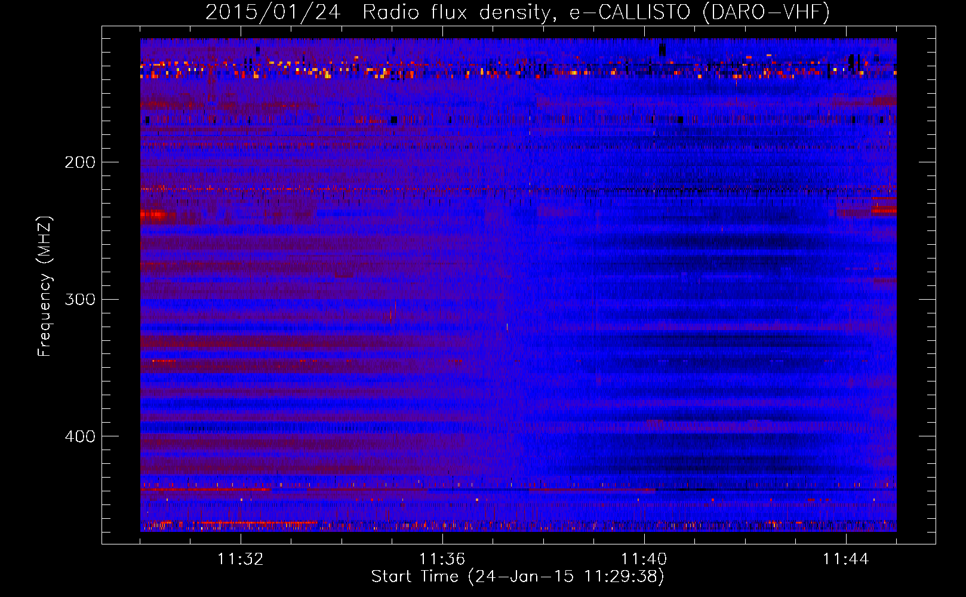
Task: Click the '400' frequency tick label
Action: pyautogui.click(x=80, y=436)
